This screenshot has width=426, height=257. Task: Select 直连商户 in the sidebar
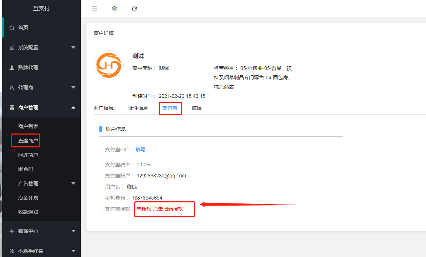pos(28,141)
